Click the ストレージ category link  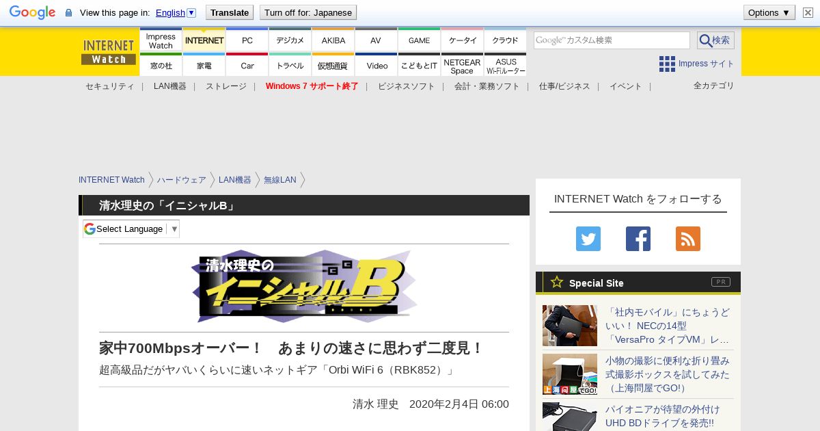point(226,86)
